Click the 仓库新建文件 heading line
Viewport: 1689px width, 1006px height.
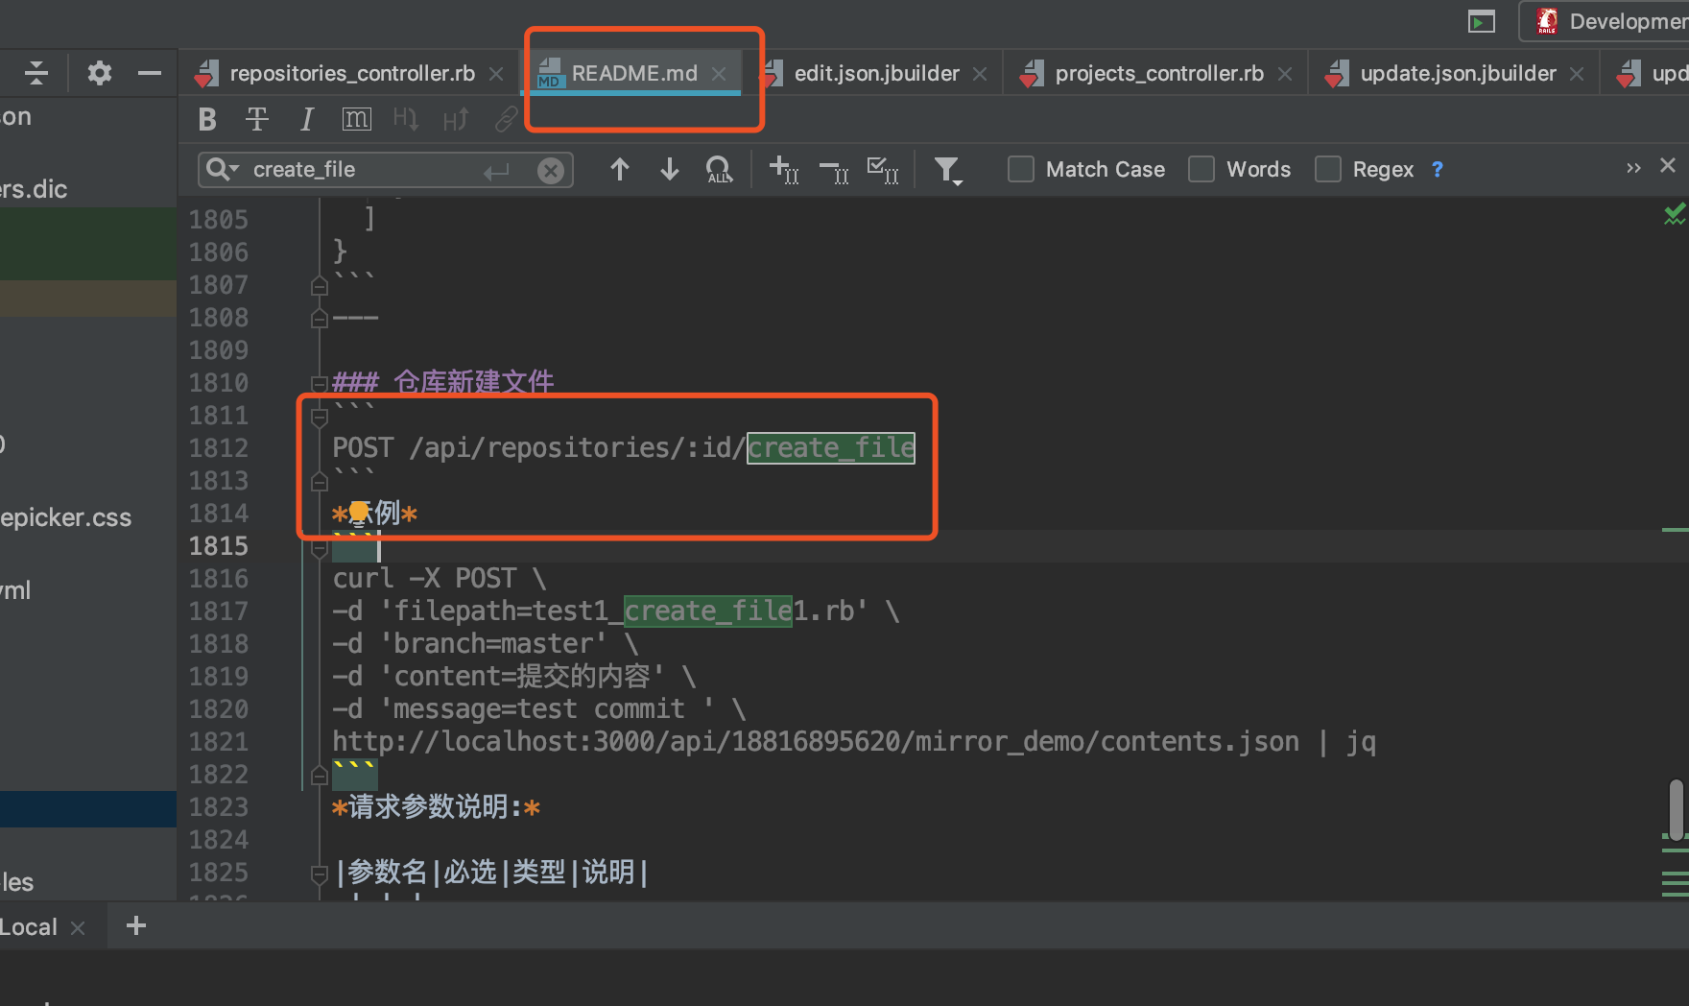pos(443,383)
